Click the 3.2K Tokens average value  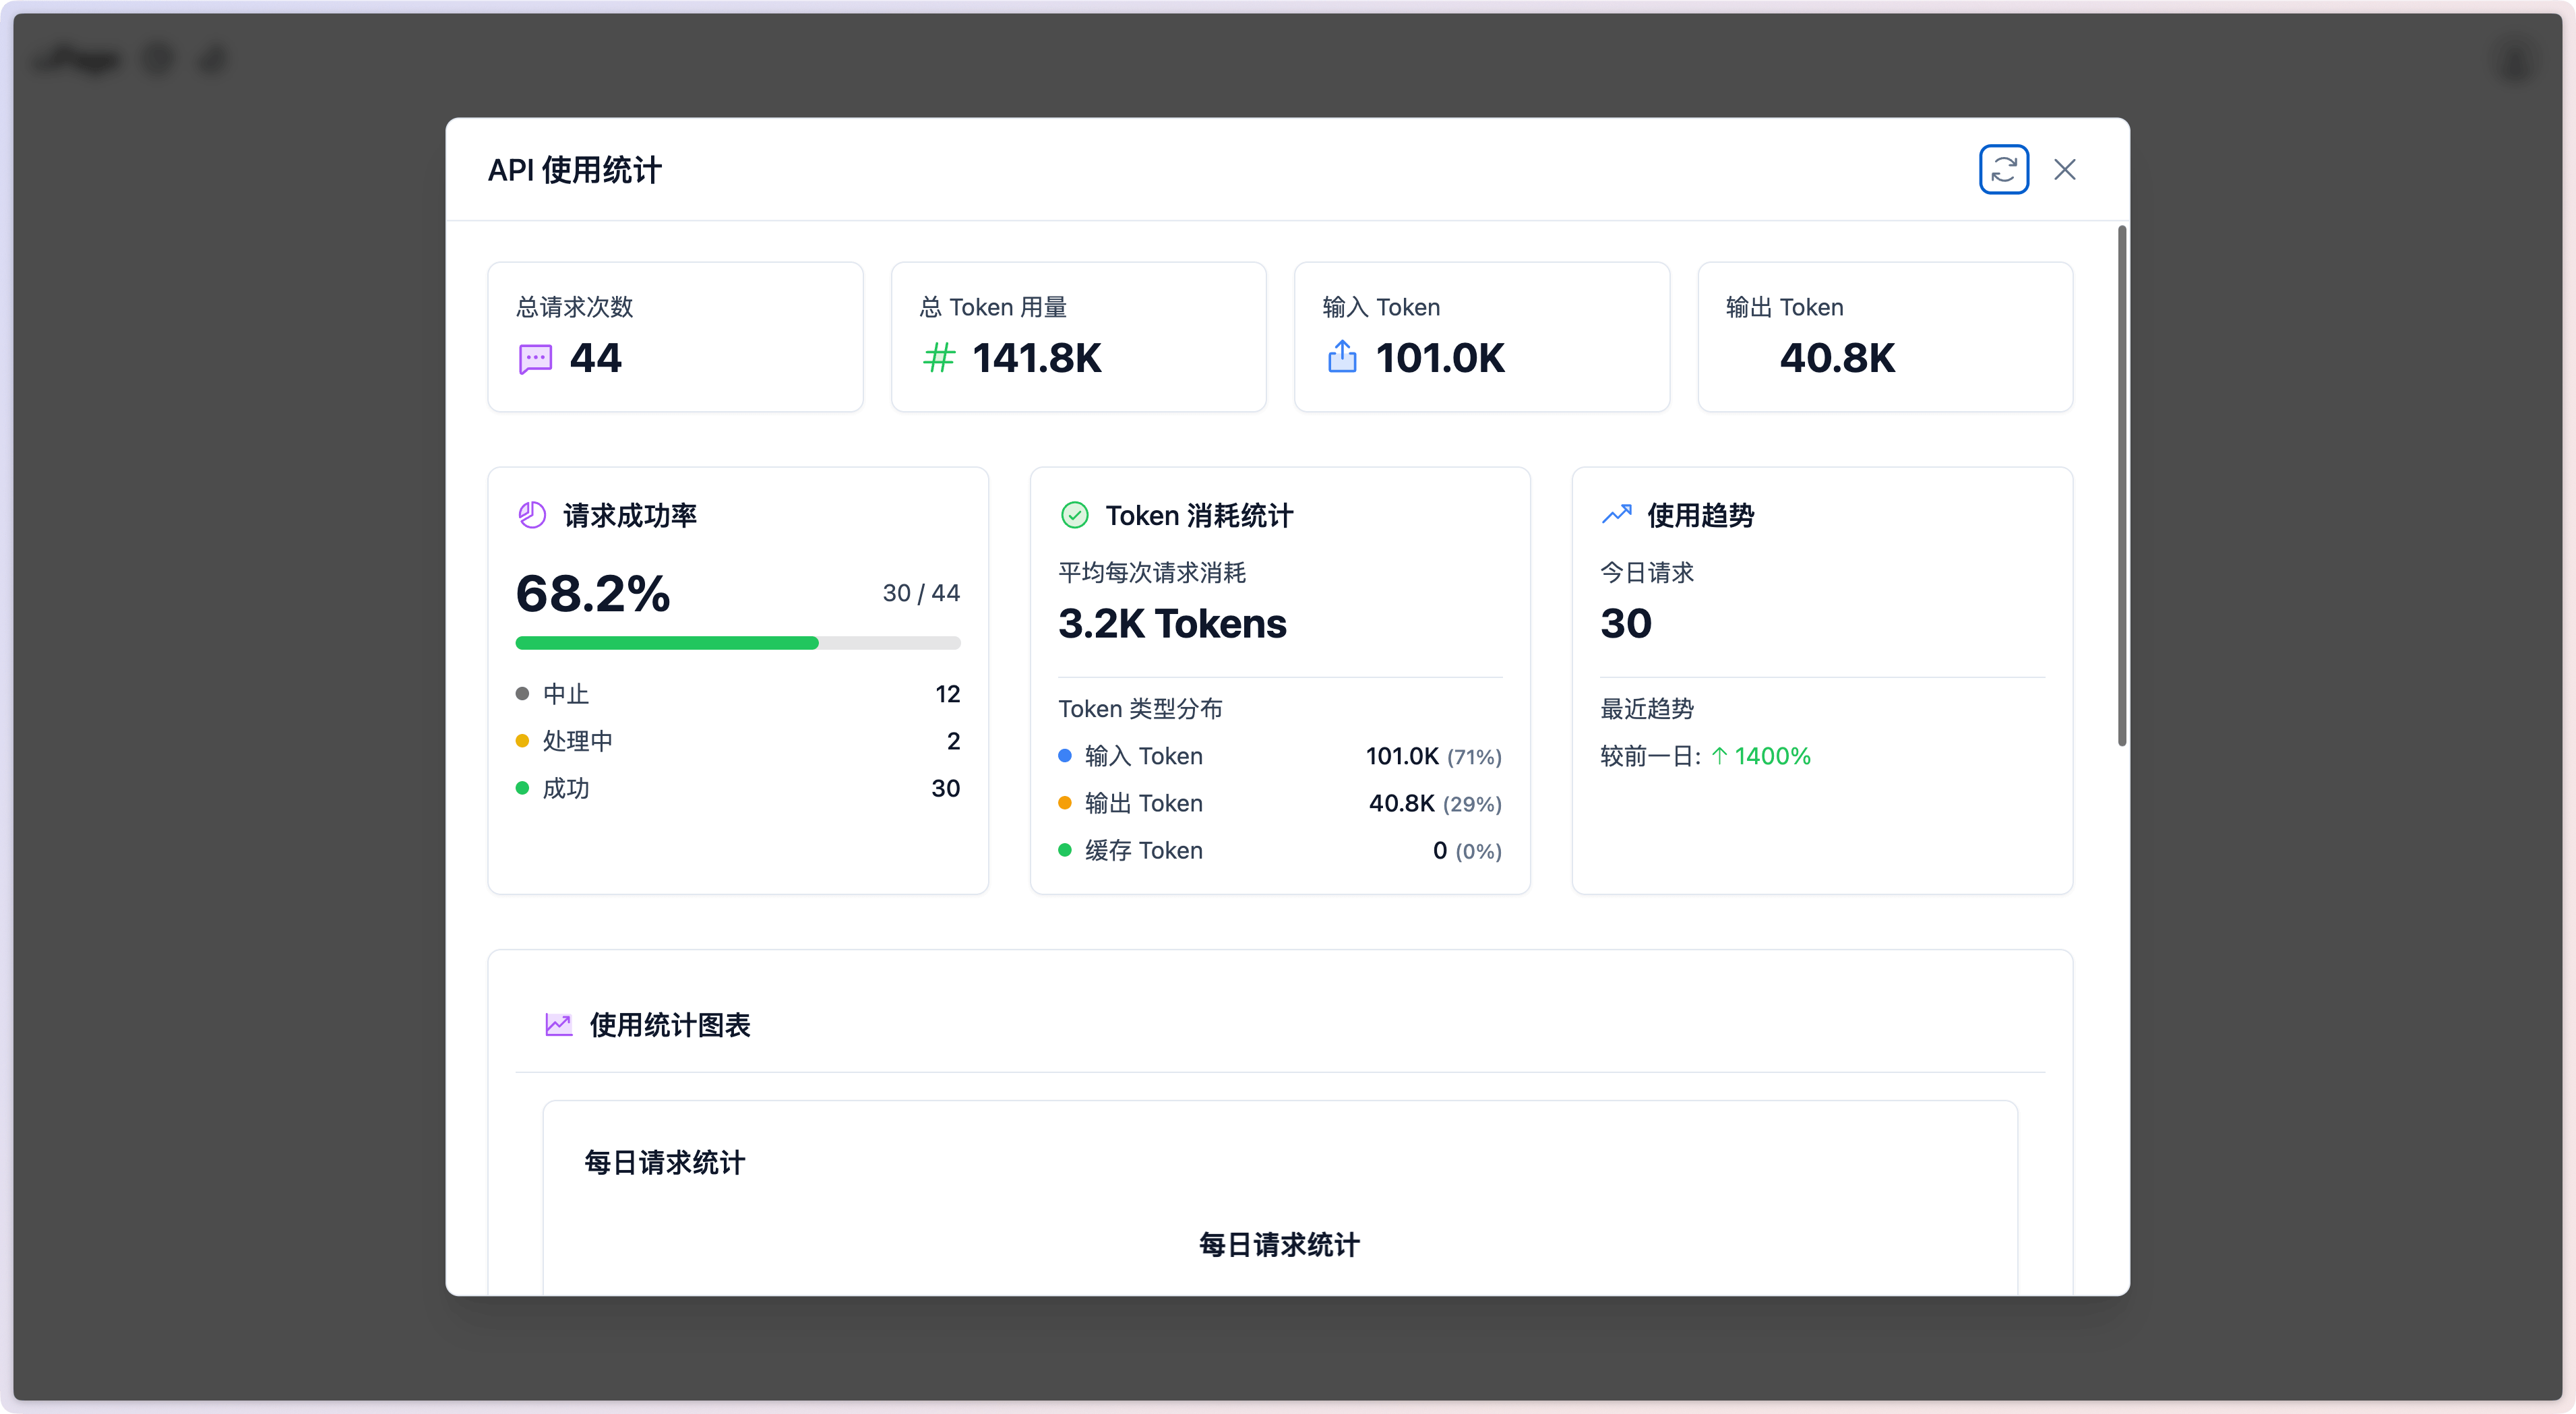pyautogui.click(x=1172, y=624)
